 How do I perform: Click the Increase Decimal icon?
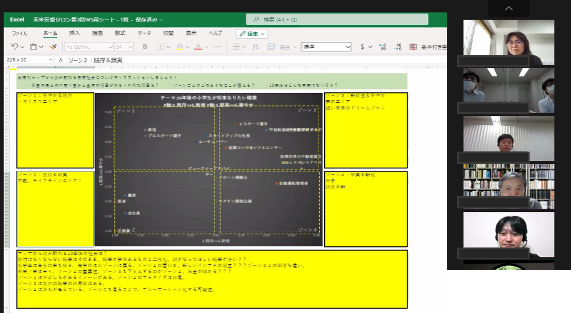(x=382, y=47)
